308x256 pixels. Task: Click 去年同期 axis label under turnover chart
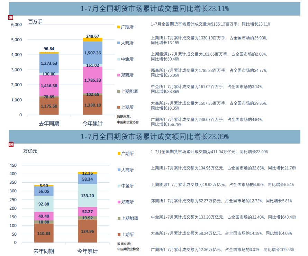[x=44, y=251]
